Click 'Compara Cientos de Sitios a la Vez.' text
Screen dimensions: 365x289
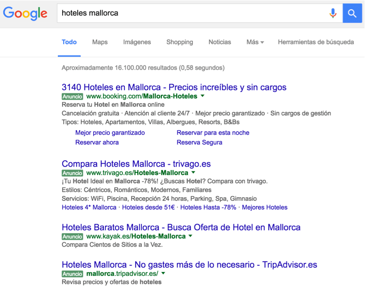click(x=112, y=245)
